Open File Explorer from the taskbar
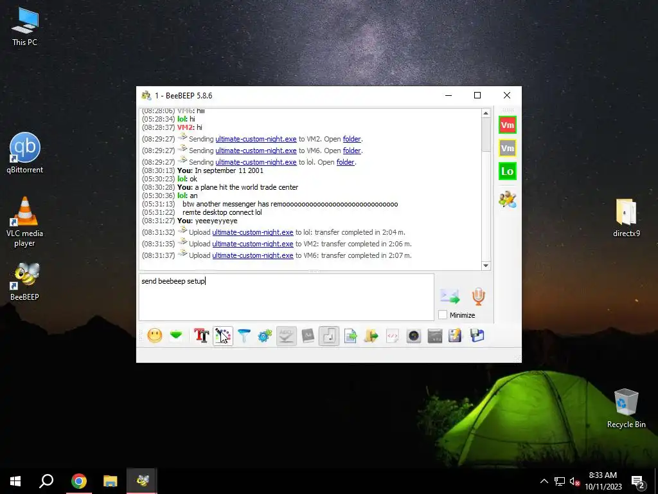 [111, 481]
